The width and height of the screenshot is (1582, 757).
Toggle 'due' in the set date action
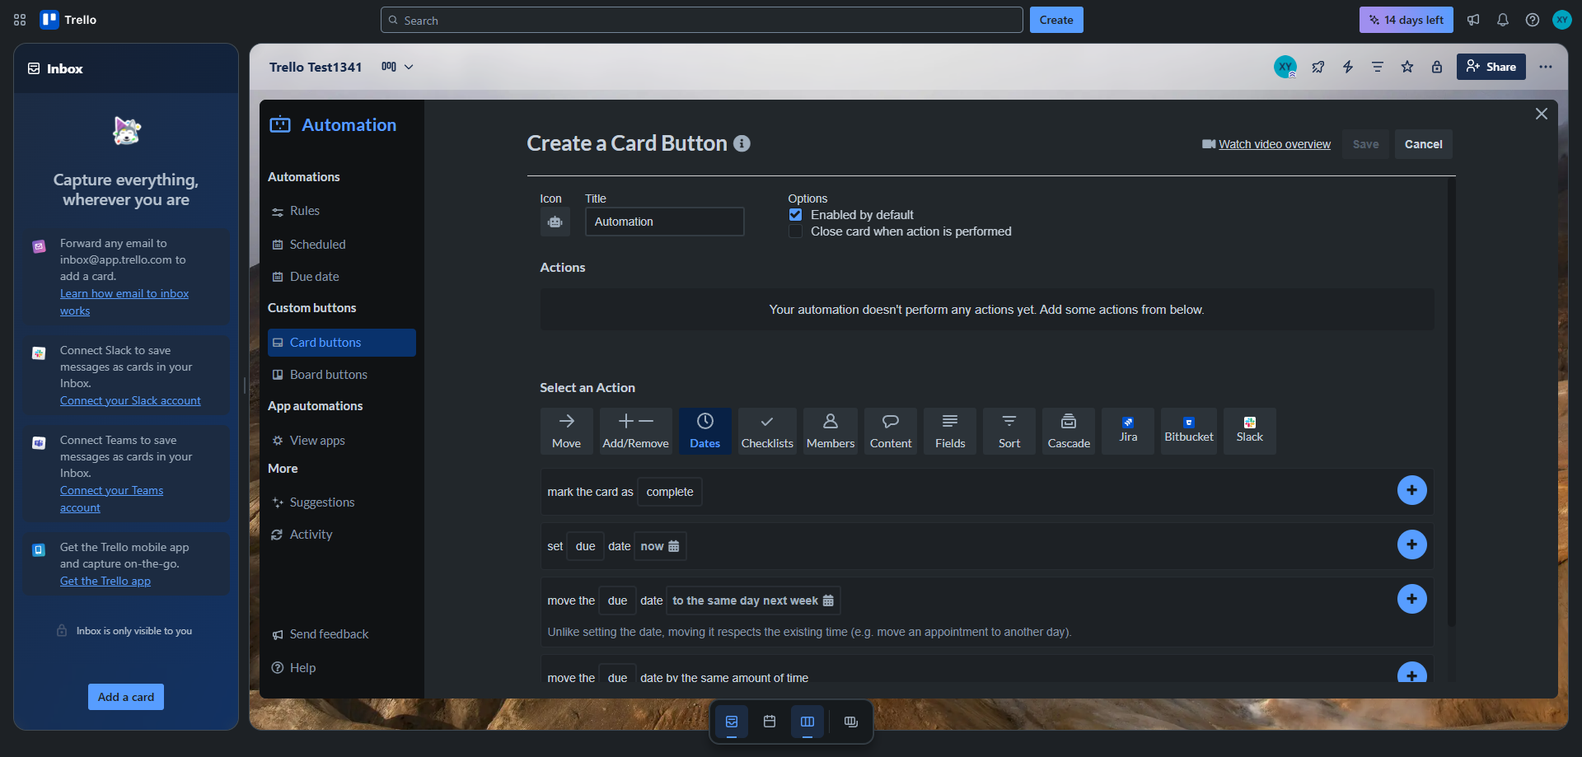pyautogui.click(x=586, y=546)
